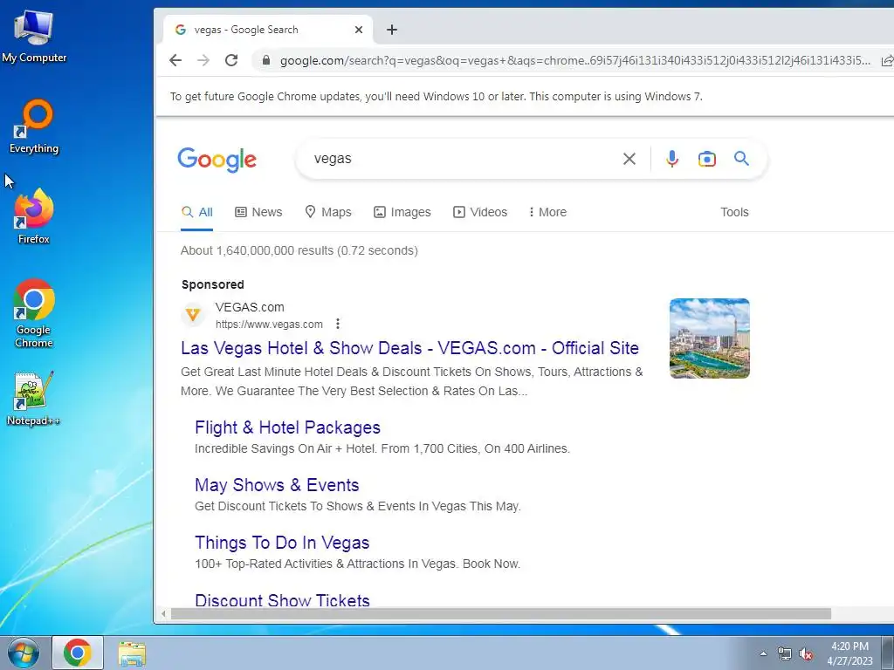Open Windows Explorer from taskbar
Screen dimensions: 894x670
point(132,653)
